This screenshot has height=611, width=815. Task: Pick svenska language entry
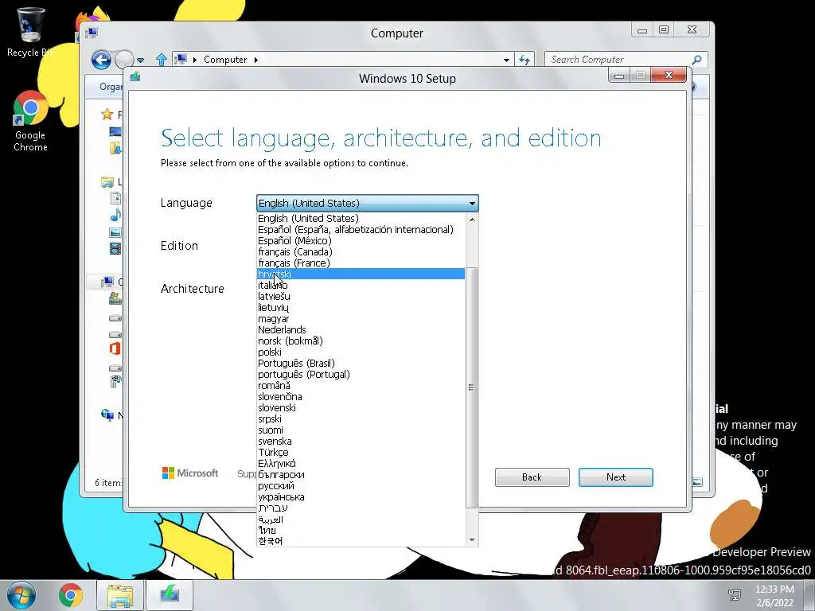click(361, 441)
